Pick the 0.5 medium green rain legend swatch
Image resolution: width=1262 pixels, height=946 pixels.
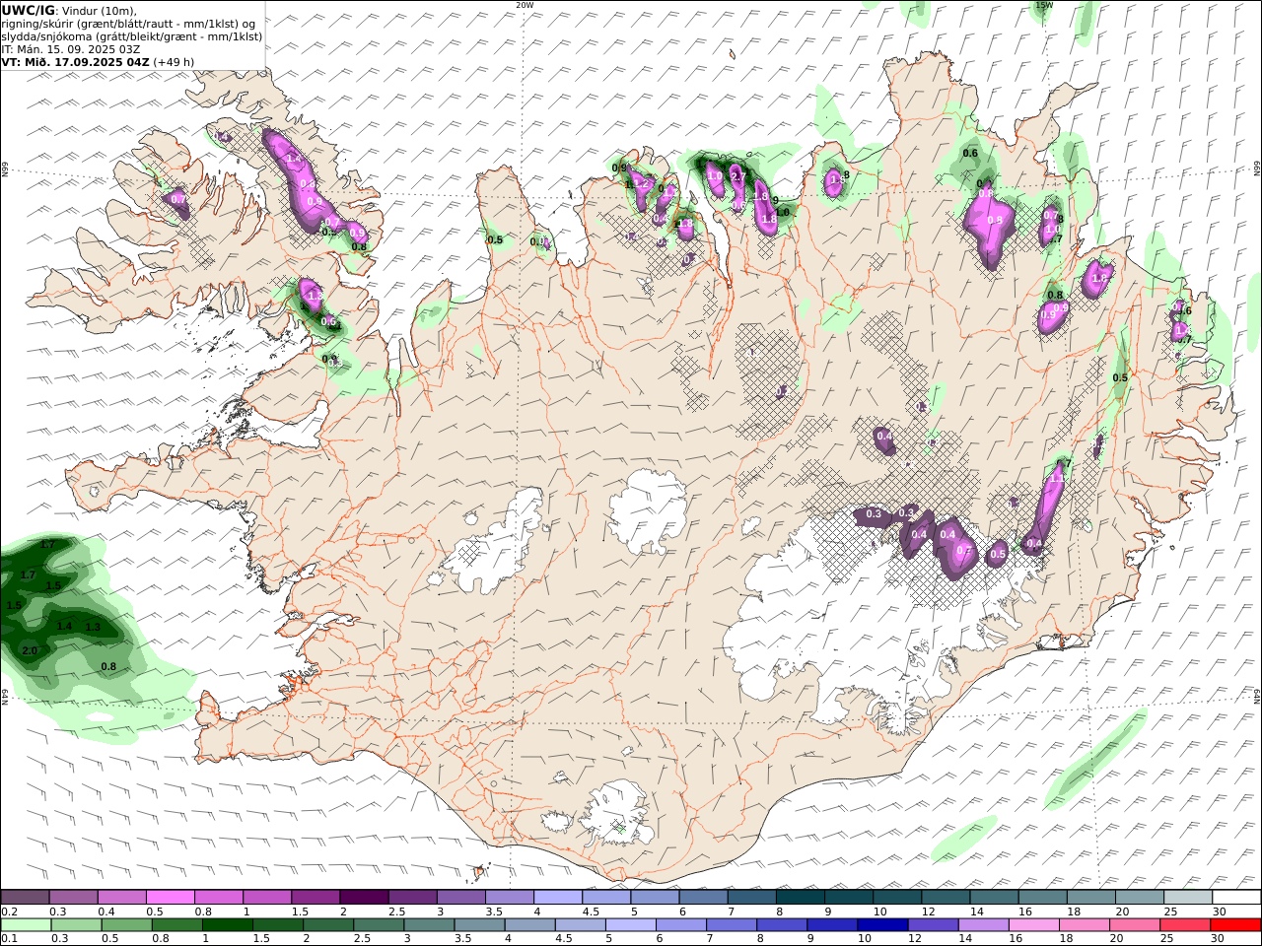click(126, 924)
